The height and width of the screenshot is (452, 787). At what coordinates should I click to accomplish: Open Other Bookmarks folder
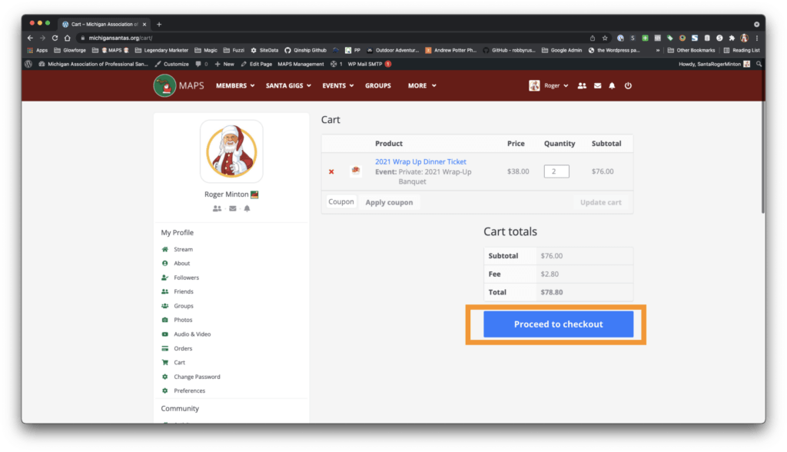coord(691,51)
